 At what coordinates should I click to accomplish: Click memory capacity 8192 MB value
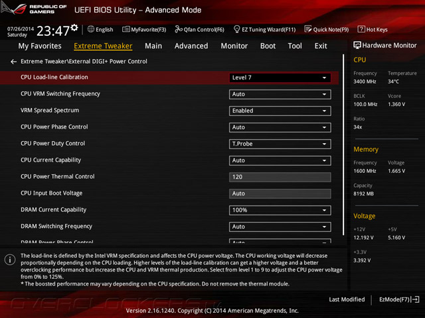[x=363, y=194]
